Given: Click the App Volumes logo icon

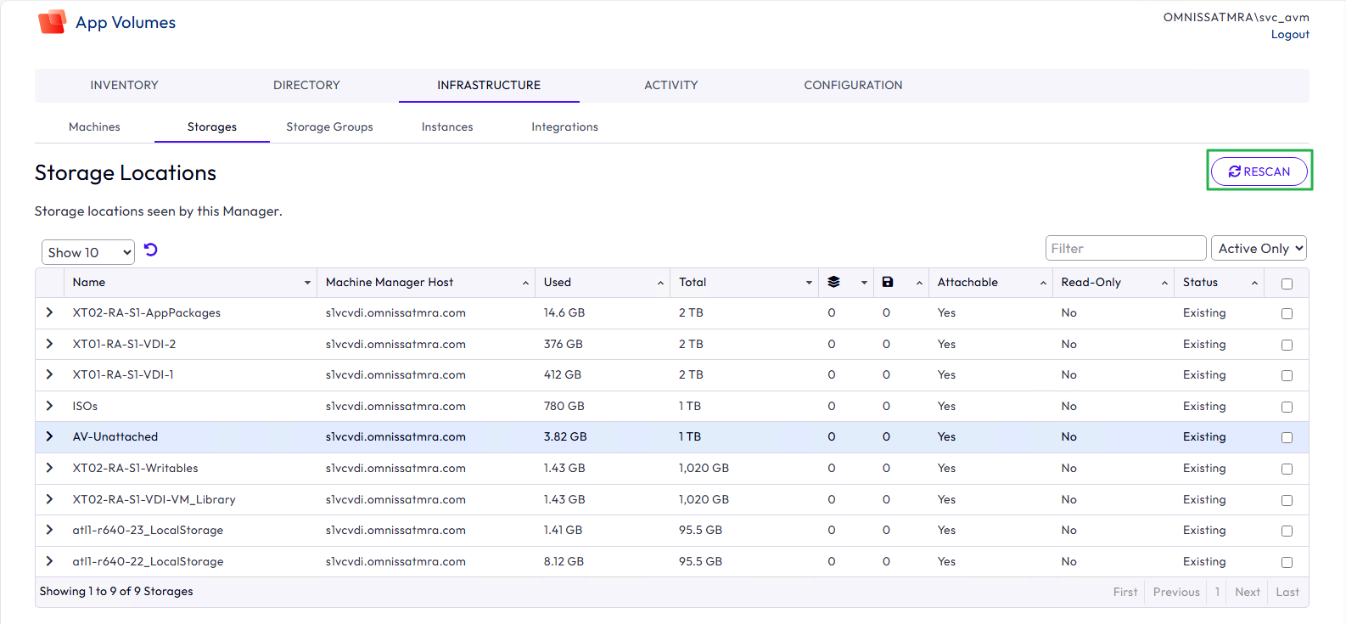Looking at the screenshot, I should [x=52, y=22].
